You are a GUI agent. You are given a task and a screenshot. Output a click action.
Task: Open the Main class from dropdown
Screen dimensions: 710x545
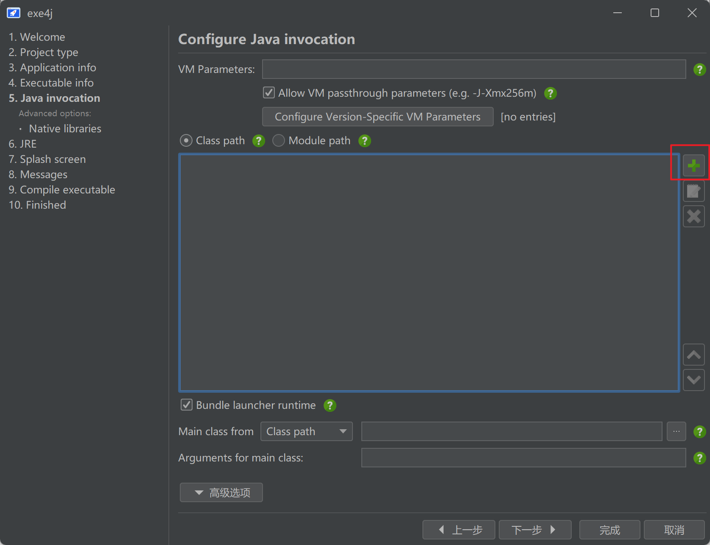(x=306, y=431)
